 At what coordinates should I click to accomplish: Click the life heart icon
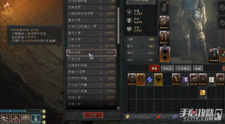tap(129, 29)
